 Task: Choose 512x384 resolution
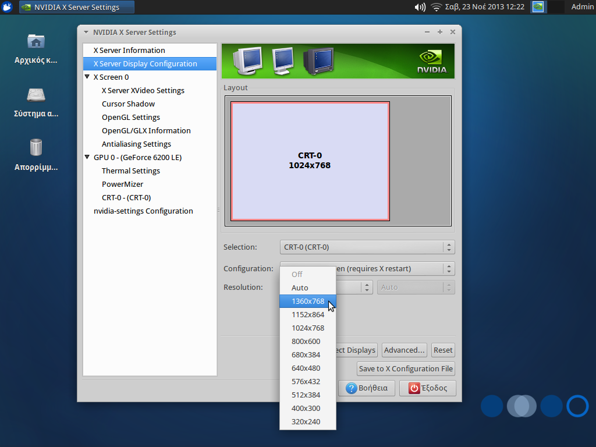(x=308, y=395)
